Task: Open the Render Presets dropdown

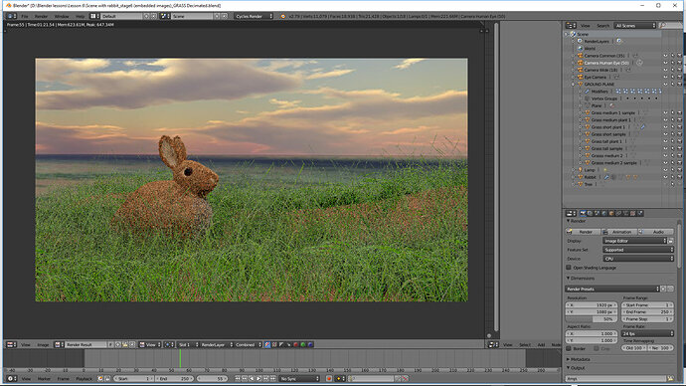Action: pyautogui.click(x=612, y=289)
